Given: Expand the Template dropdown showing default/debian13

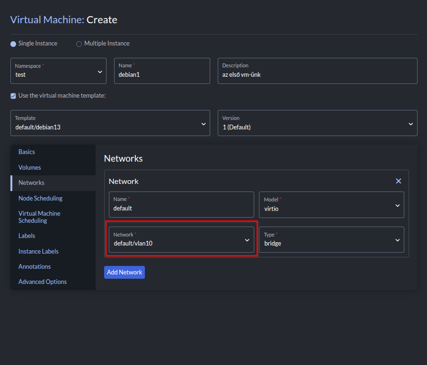Looking at the screenshot, I should point(110,123).
